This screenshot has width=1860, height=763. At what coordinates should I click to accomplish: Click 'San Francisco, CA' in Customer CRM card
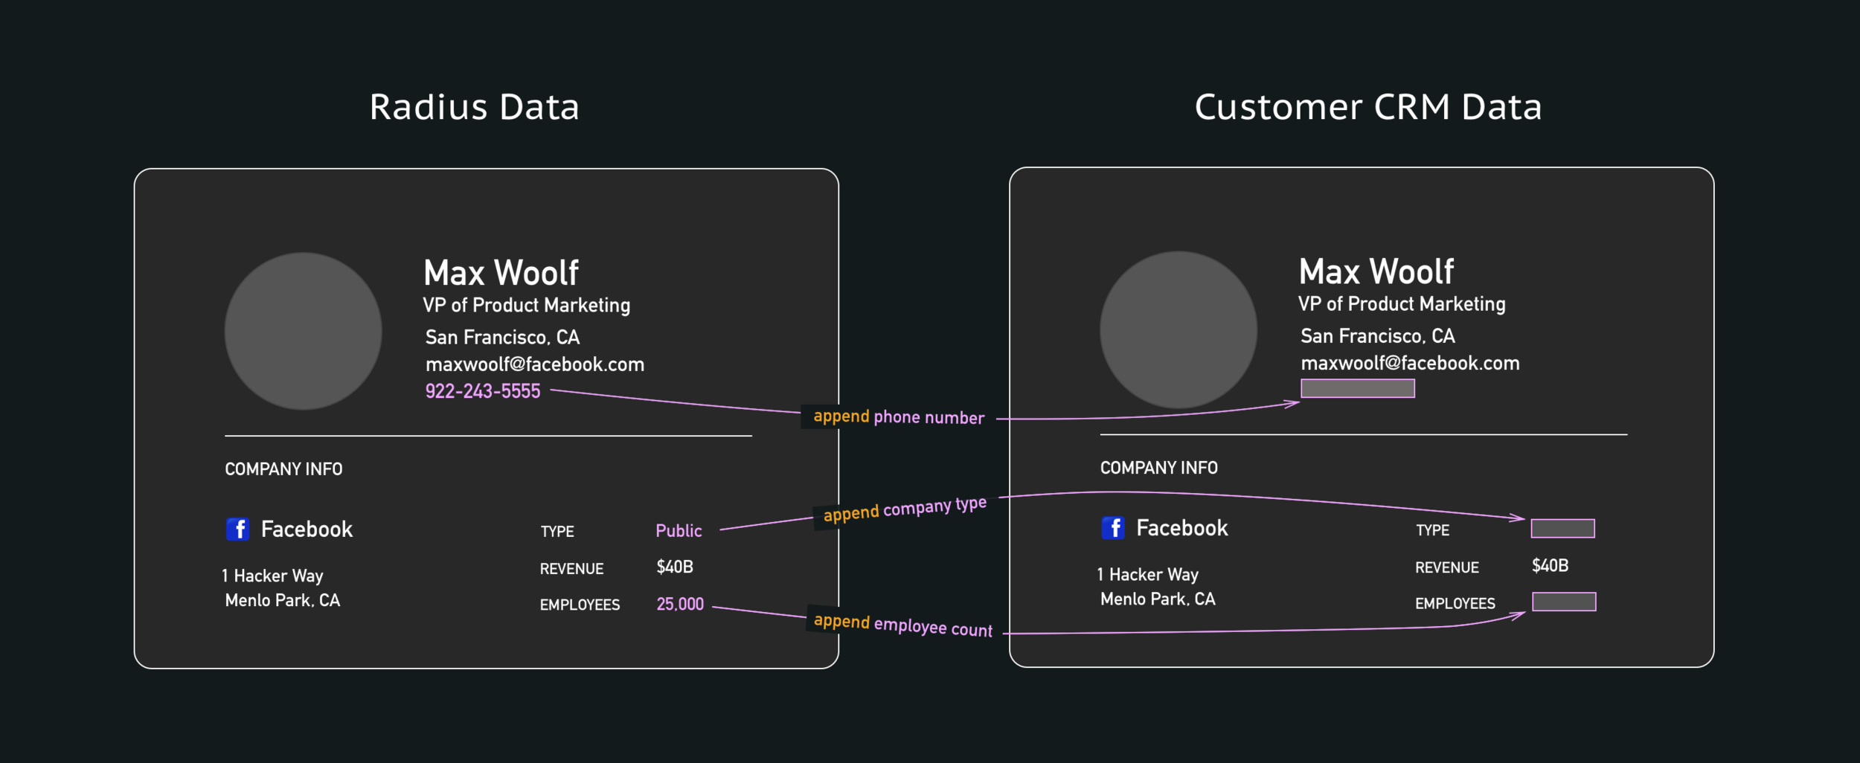coord(1377,336)
